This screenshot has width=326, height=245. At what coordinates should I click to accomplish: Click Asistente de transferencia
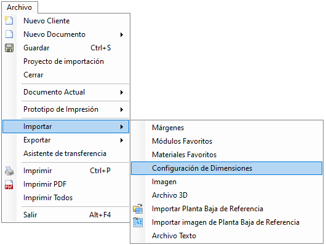click(66, 154)
